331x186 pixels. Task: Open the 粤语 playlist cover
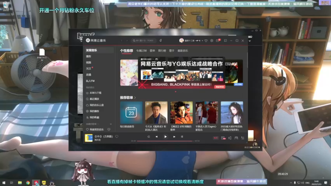coord(182,112)
